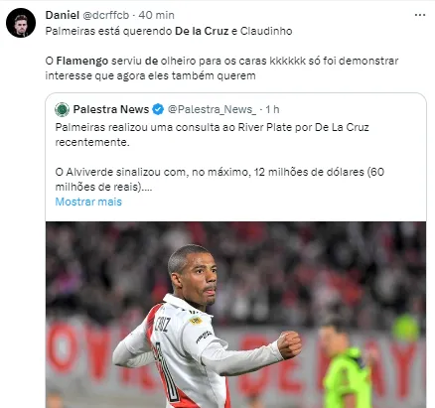The image size is (435, 408).
Task: Expand quoted tweet with Mostrar mais
Action: tap(88, 202)
